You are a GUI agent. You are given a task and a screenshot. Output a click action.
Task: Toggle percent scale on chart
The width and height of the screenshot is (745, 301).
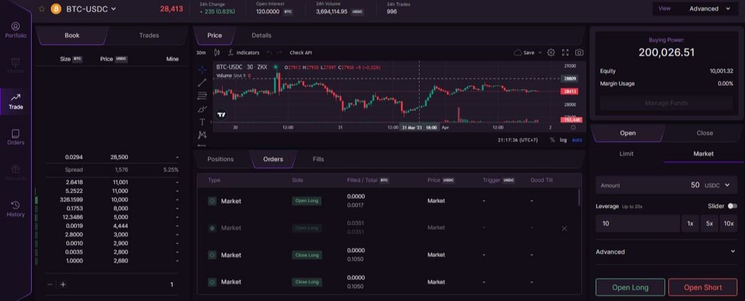(x=552, y=140)
